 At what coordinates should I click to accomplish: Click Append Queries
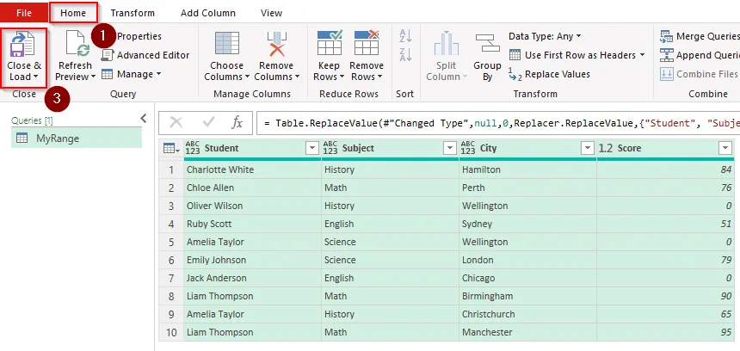pos(700,55)
